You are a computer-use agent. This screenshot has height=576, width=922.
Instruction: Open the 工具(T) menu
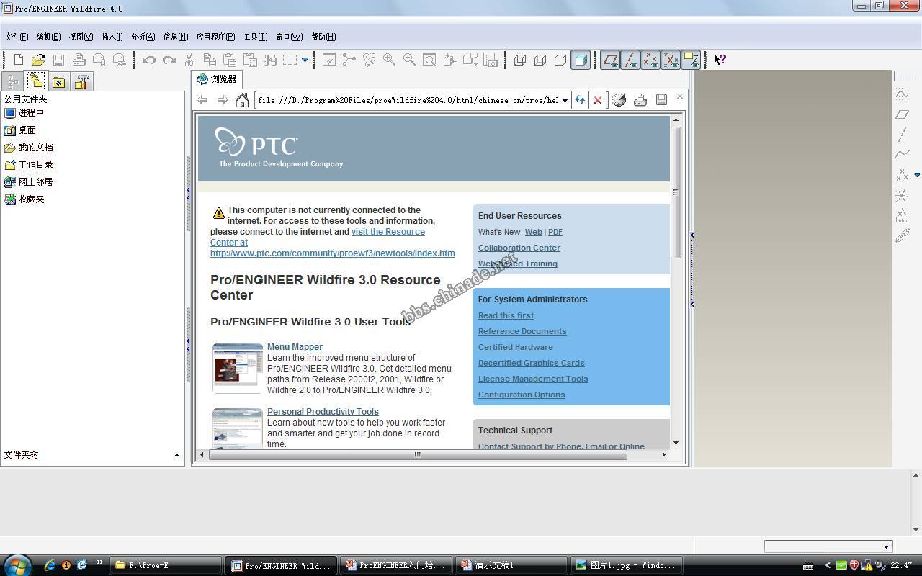click(255, 37)
